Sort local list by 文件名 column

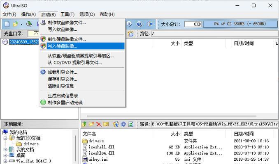tap(89, 134)
